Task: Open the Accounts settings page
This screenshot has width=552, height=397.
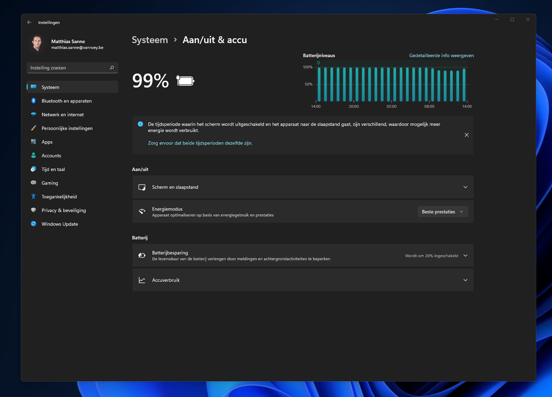Action: (x=73, y=155)
